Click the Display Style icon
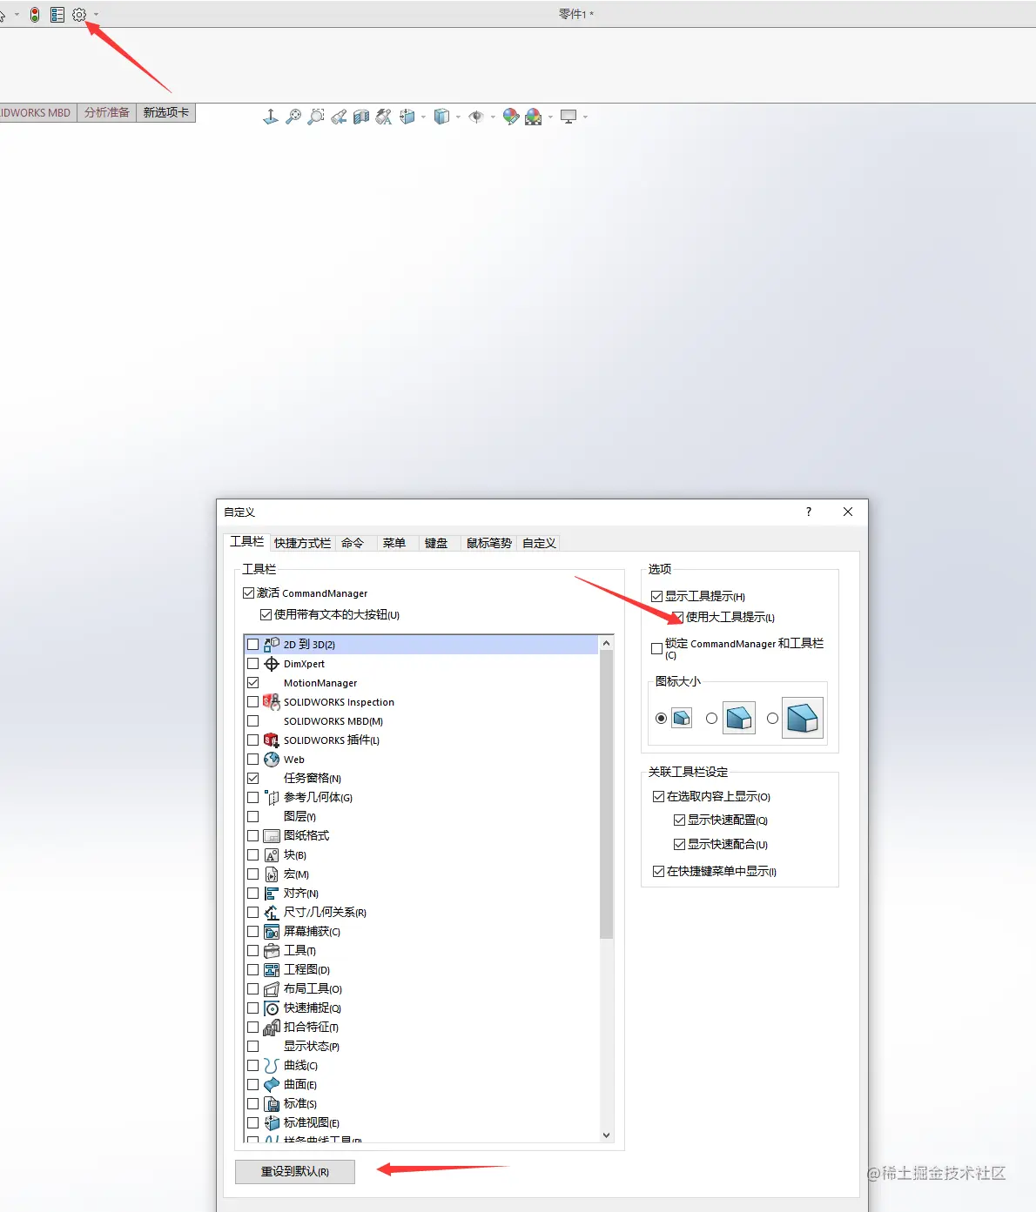The width and height of the screenshot is (1036, 1212). click(x=441, y=117)
